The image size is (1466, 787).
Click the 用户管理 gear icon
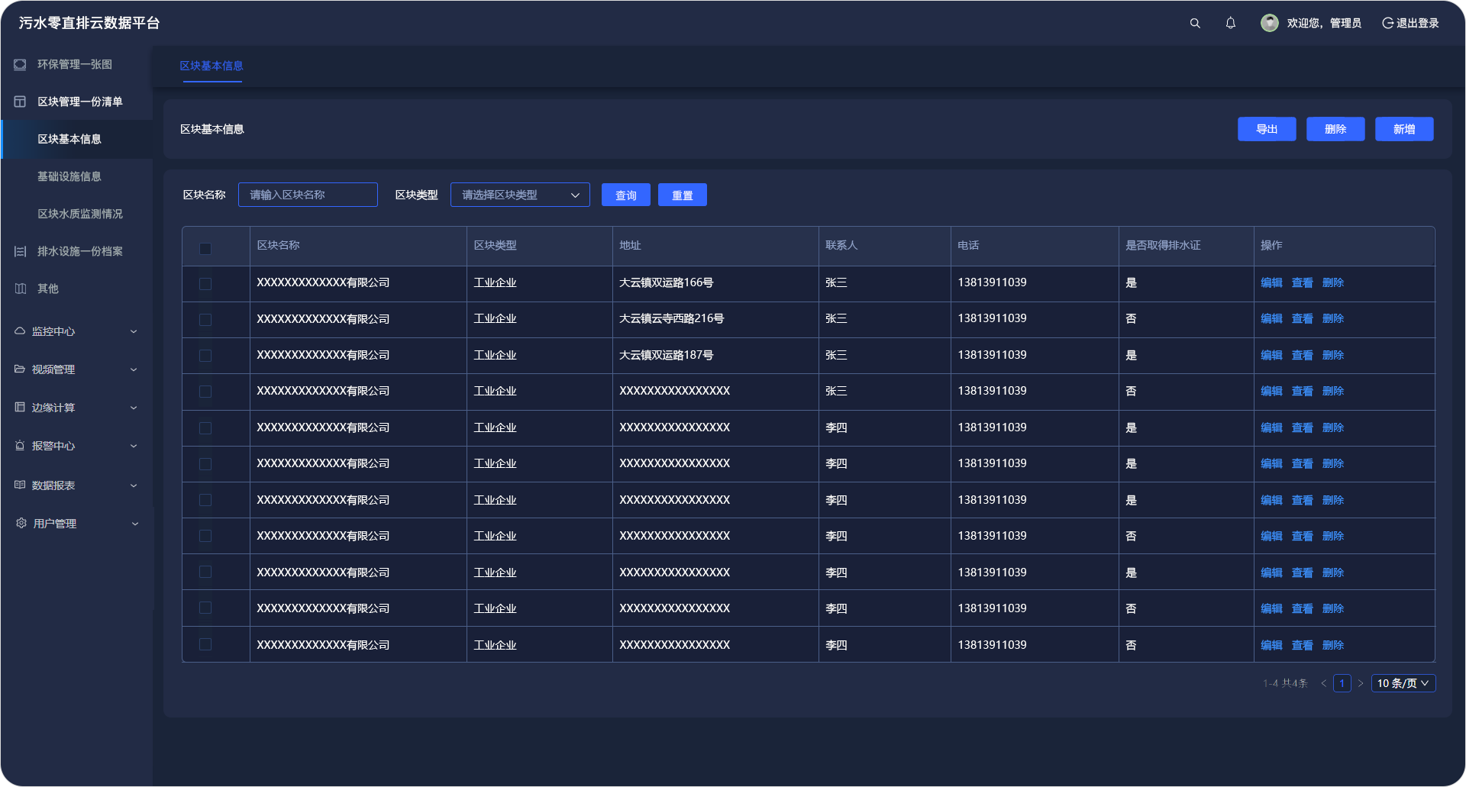coord(21,524)
